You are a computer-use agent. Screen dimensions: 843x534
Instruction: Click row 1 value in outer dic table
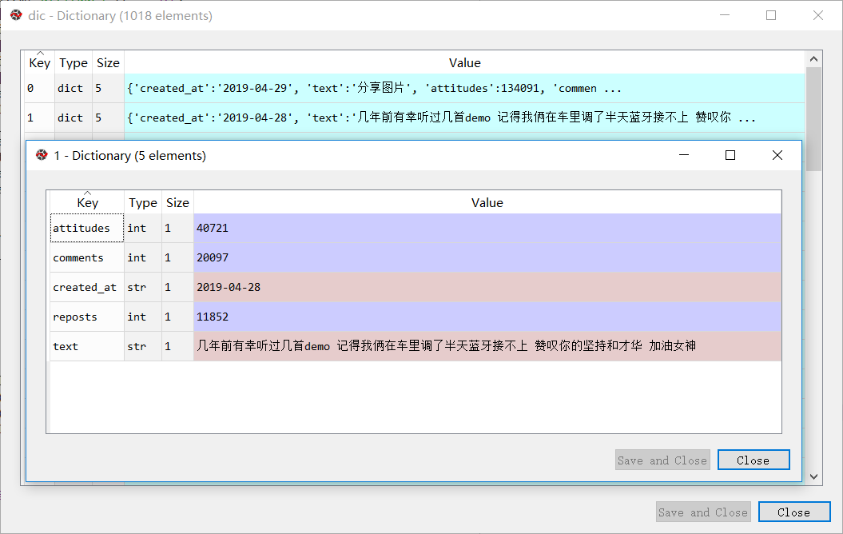[x=464, y=118]
